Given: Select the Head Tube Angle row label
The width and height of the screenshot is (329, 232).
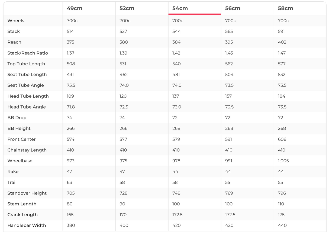Looking at the screenshot, I should click(x=27, y=107).
